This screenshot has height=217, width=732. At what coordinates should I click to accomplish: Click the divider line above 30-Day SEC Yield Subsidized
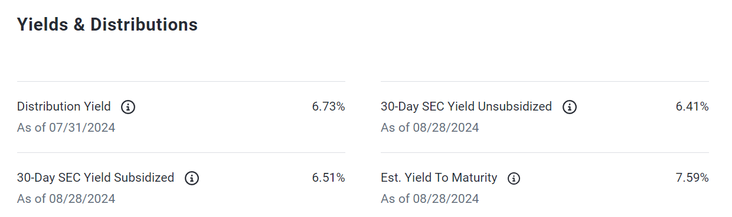(181, 152)
